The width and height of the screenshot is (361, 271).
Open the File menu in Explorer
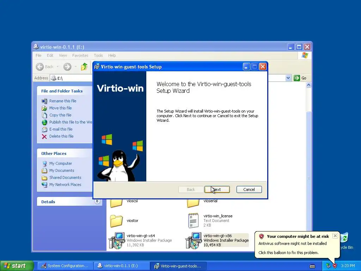pyautogui.click(x=38, y=55)
